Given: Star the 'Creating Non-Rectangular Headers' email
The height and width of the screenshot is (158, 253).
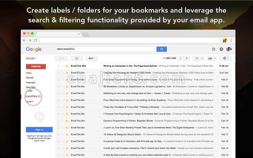Looking at the screenshot, I should tap(63, 73).
